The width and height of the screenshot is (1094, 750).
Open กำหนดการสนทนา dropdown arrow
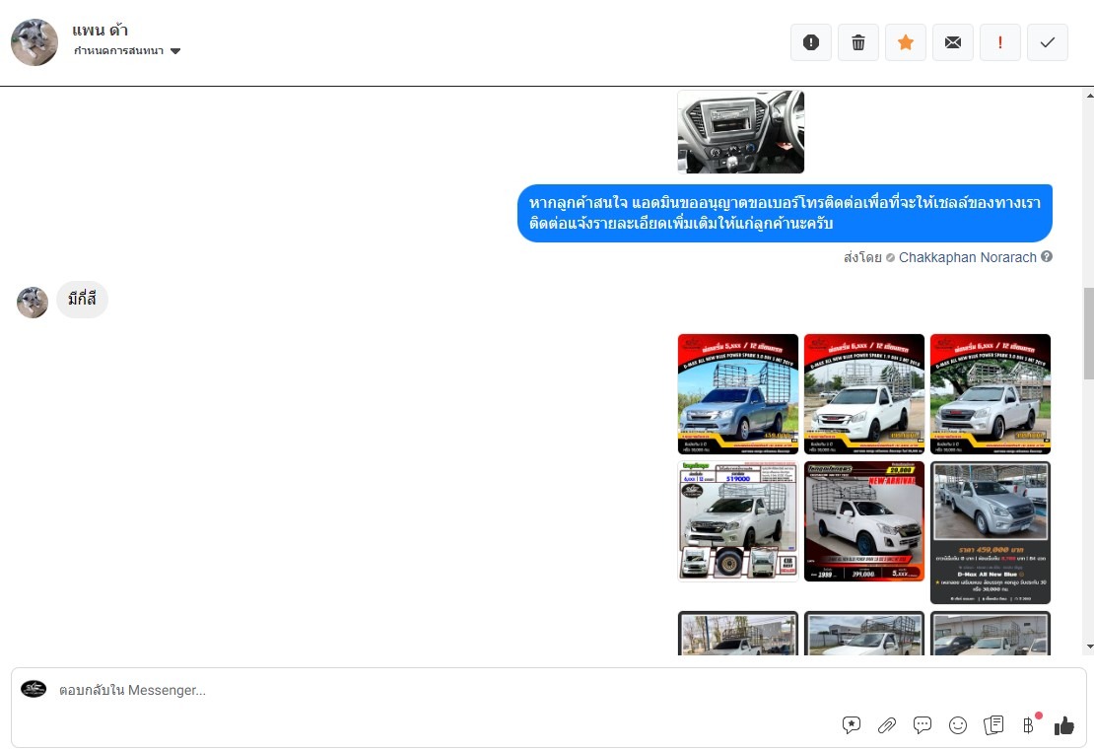coord(175,51)
